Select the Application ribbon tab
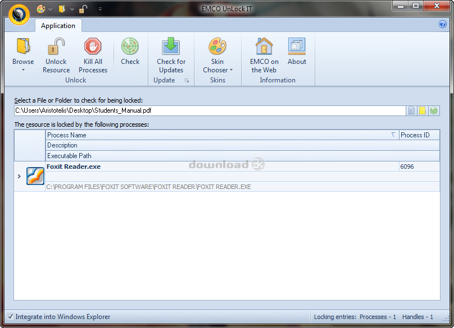454x328 pixels. tap(58, 26)
